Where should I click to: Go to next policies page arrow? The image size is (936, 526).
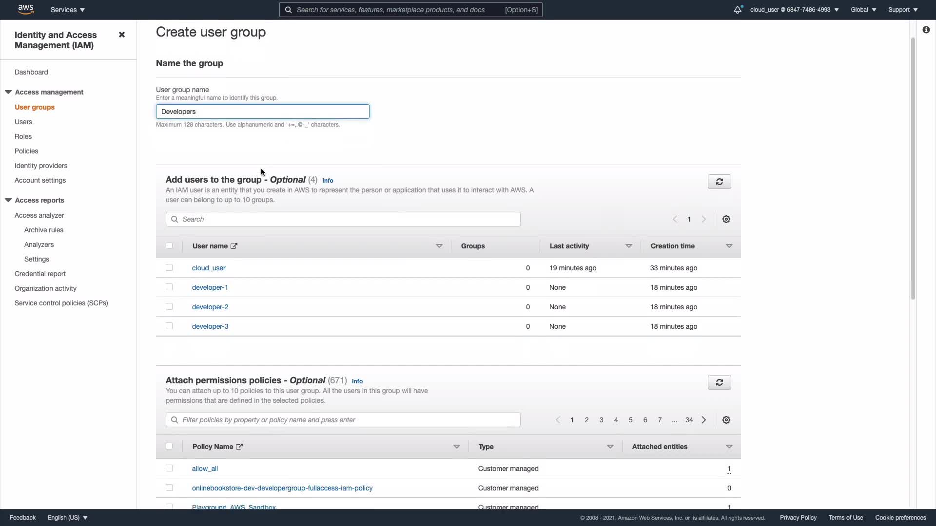coord(703,420)
